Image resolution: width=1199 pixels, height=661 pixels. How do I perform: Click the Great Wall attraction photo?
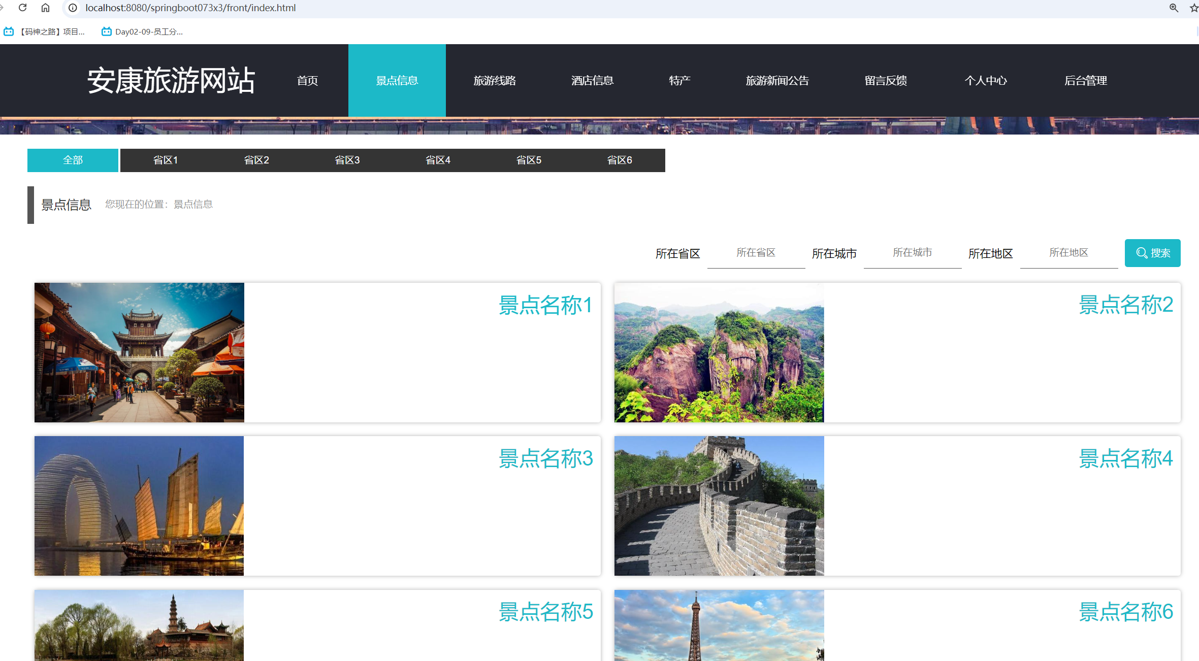point(719,506)
